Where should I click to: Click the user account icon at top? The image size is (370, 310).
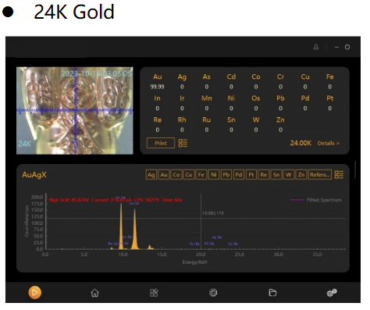[x=316, y=47]
